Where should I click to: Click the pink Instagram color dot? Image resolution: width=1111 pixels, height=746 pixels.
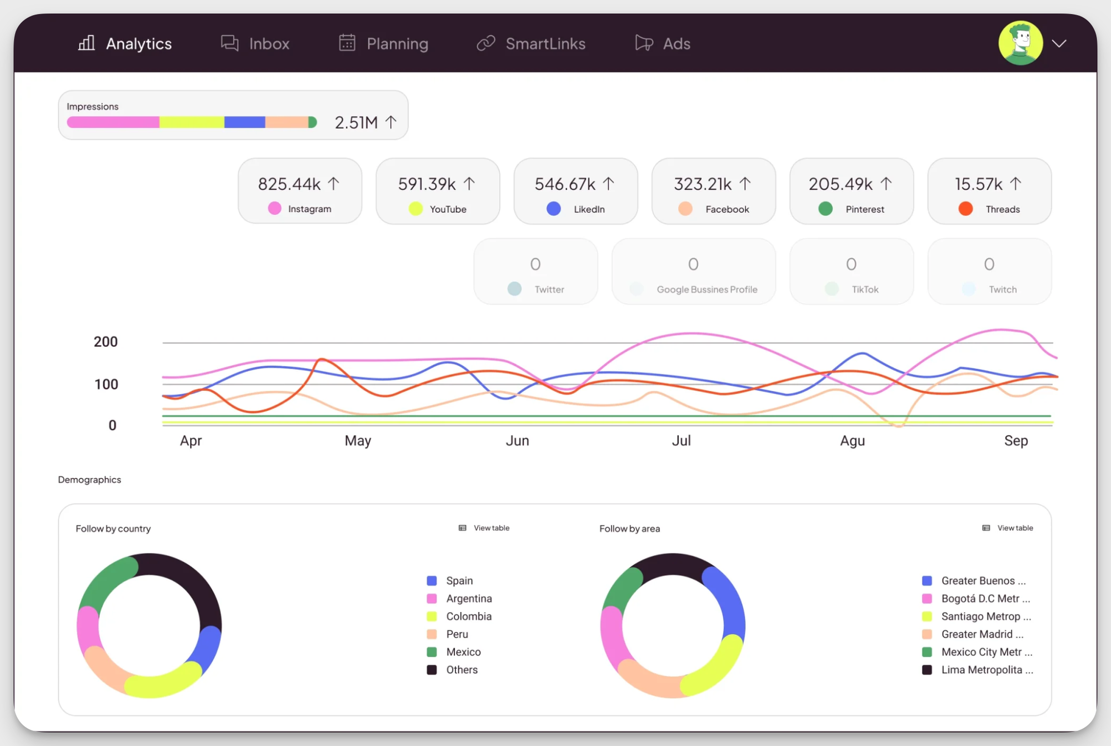pos(274,208)
